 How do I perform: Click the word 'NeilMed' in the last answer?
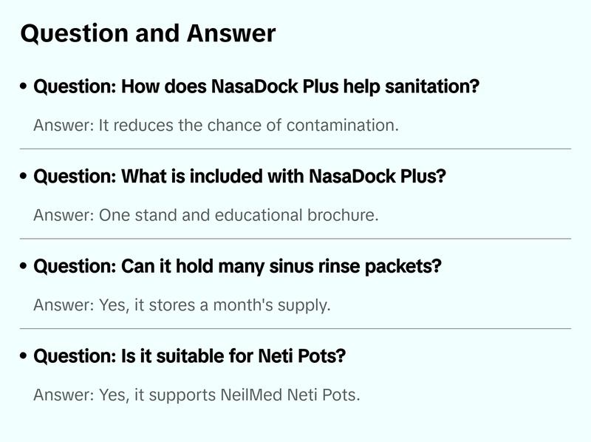pyautogui.click(x=248, y=395)
